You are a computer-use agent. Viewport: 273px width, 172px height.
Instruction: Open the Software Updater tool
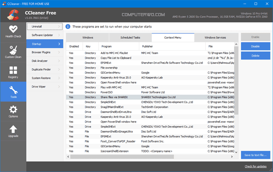tap(45, 35)
